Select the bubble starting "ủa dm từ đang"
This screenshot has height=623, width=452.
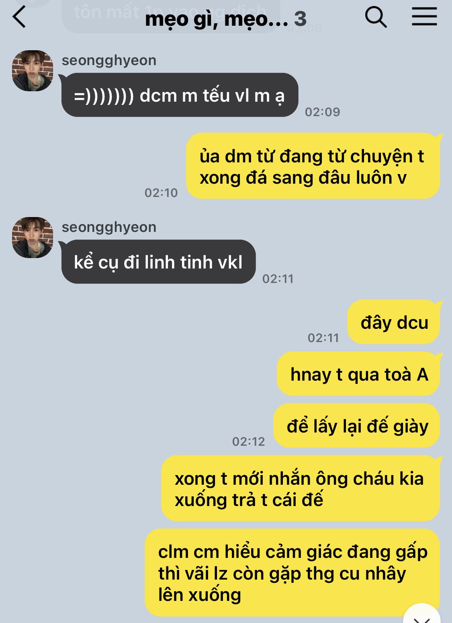click(x=313, y=166)
